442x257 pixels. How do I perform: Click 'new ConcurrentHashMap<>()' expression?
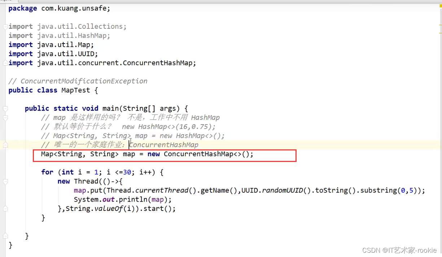(201, 154)
